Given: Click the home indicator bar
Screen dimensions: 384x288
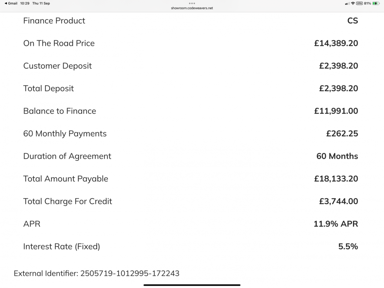Looking at the screenshot, I should click(x=192, y=285).
